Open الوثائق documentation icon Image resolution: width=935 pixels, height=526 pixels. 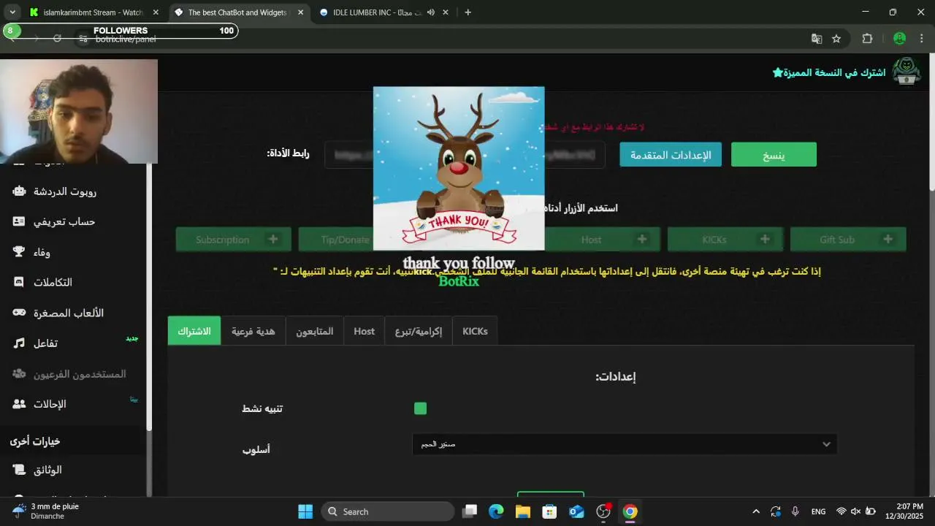(x=19, y=470)
